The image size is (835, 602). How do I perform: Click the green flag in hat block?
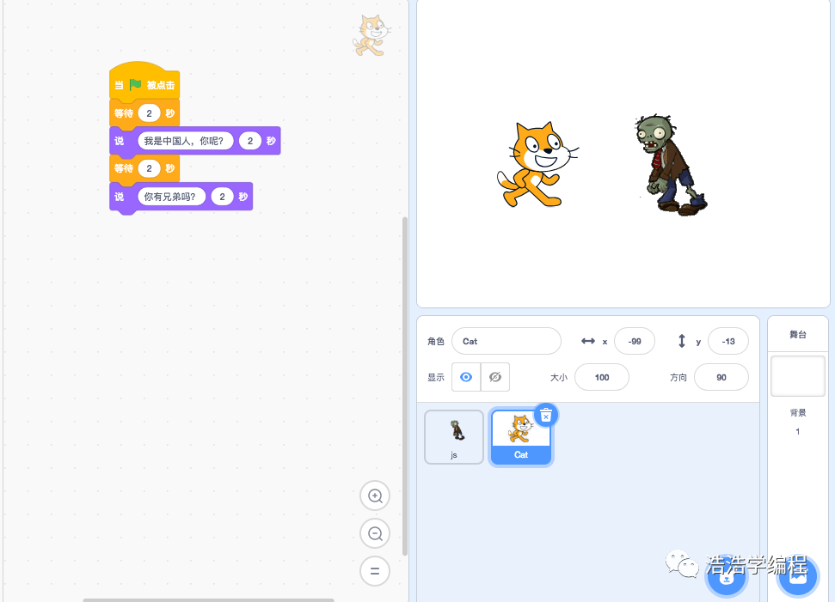coord(135,84)
